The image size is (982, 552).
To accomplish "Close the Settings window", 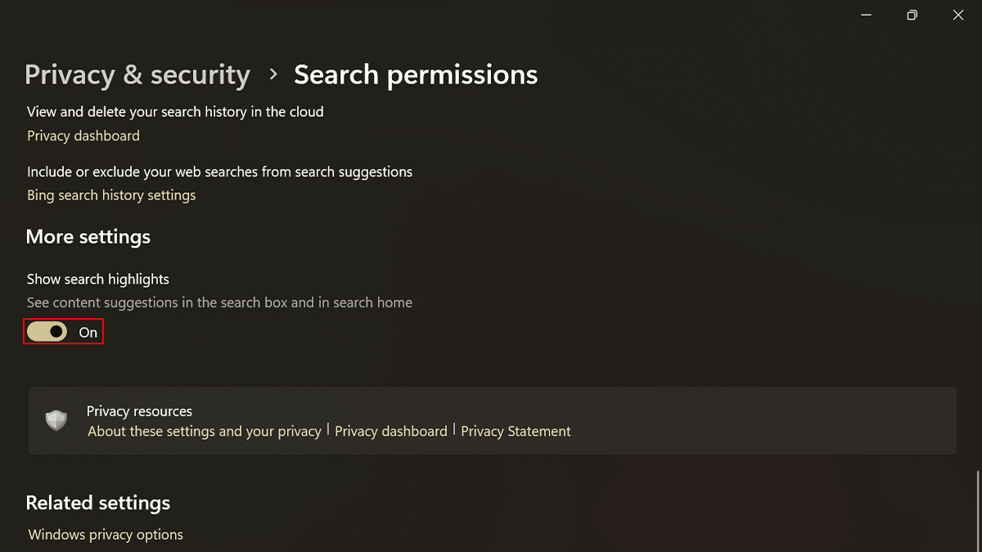I will tap(958, 15).
